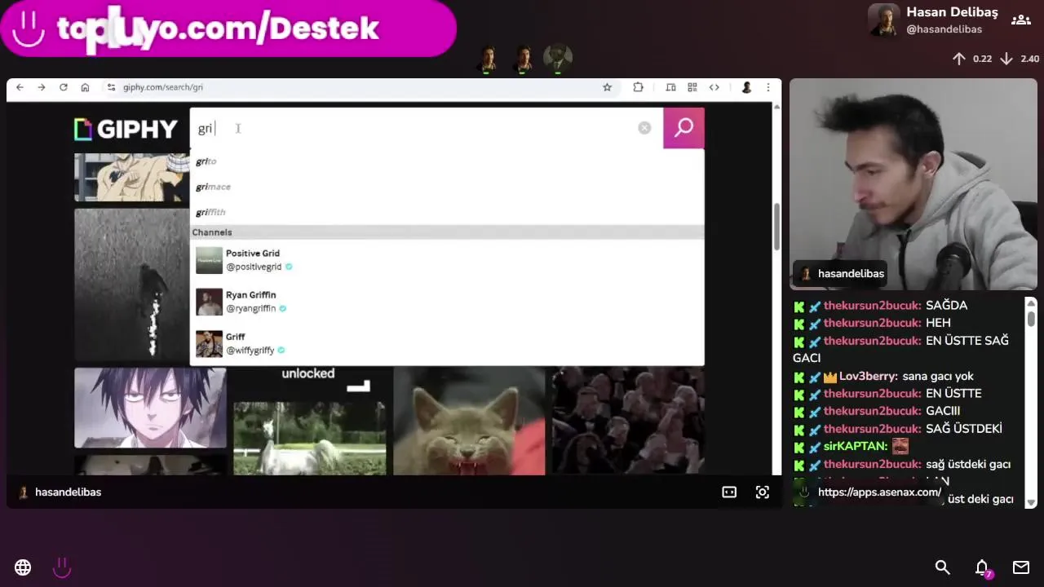Open site information icon beside URL

click(112, 87)
